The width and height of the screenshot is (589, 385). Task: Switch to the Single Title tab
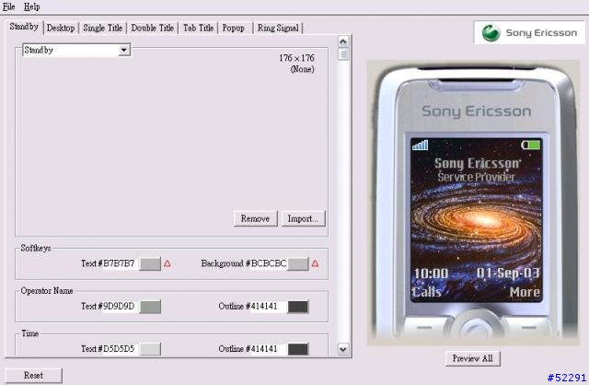102,28
